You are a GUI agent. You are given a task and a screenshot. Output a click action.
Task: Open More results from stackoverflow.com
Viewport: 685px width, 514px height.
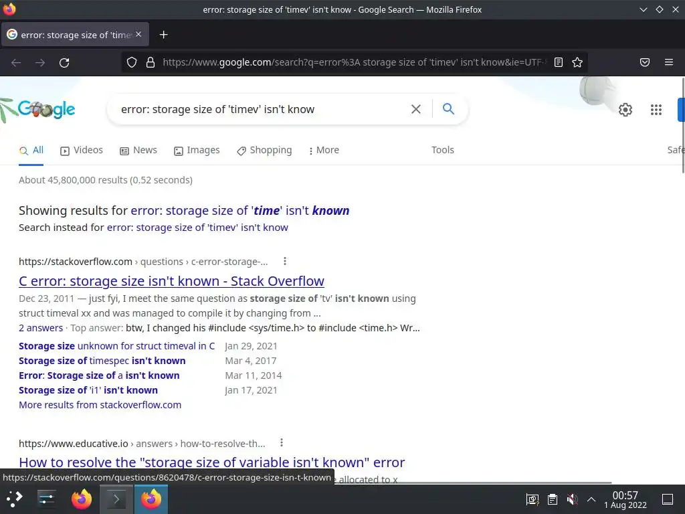point(100,405)
